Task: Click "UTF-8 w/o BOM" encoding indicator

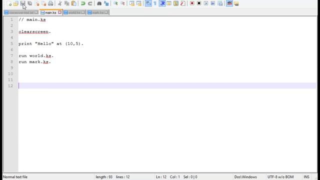Action: [280, 177]
